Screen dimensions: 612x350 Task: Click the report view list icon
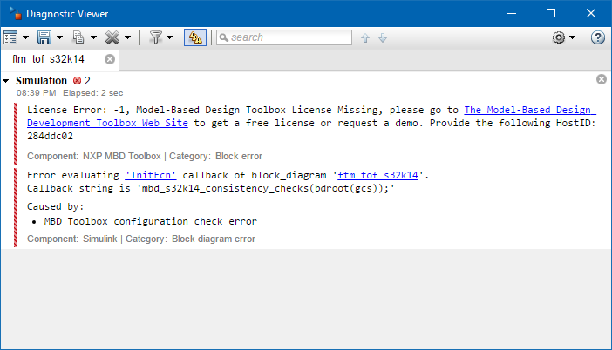(x=10, y=37)
